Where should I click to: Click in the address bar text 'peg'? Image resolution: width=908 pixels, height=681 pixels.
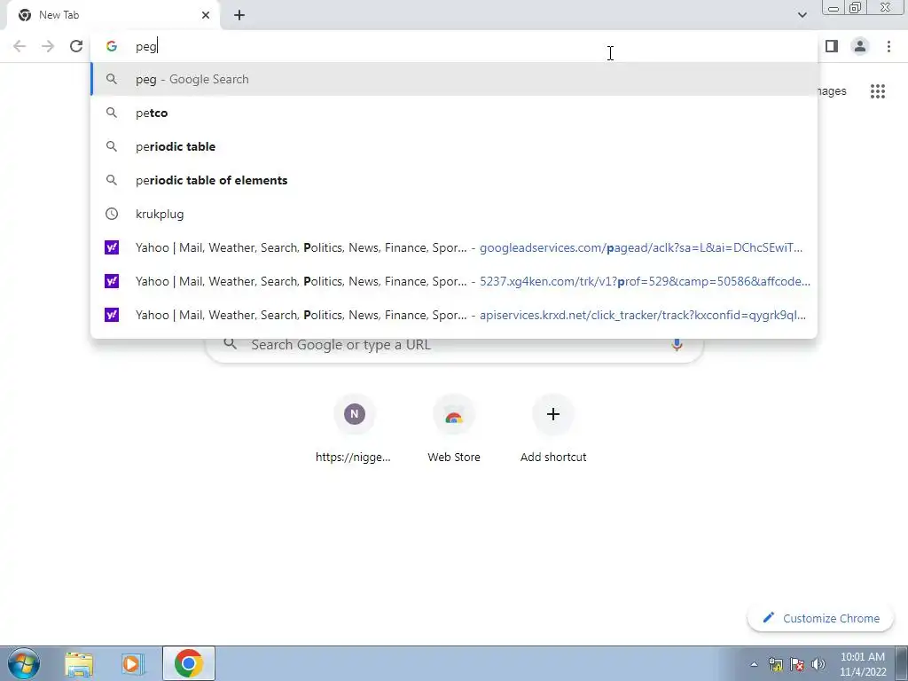tap(146, 46)
